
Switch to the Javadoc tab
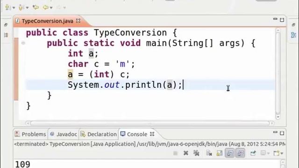[x=64, y=134]
